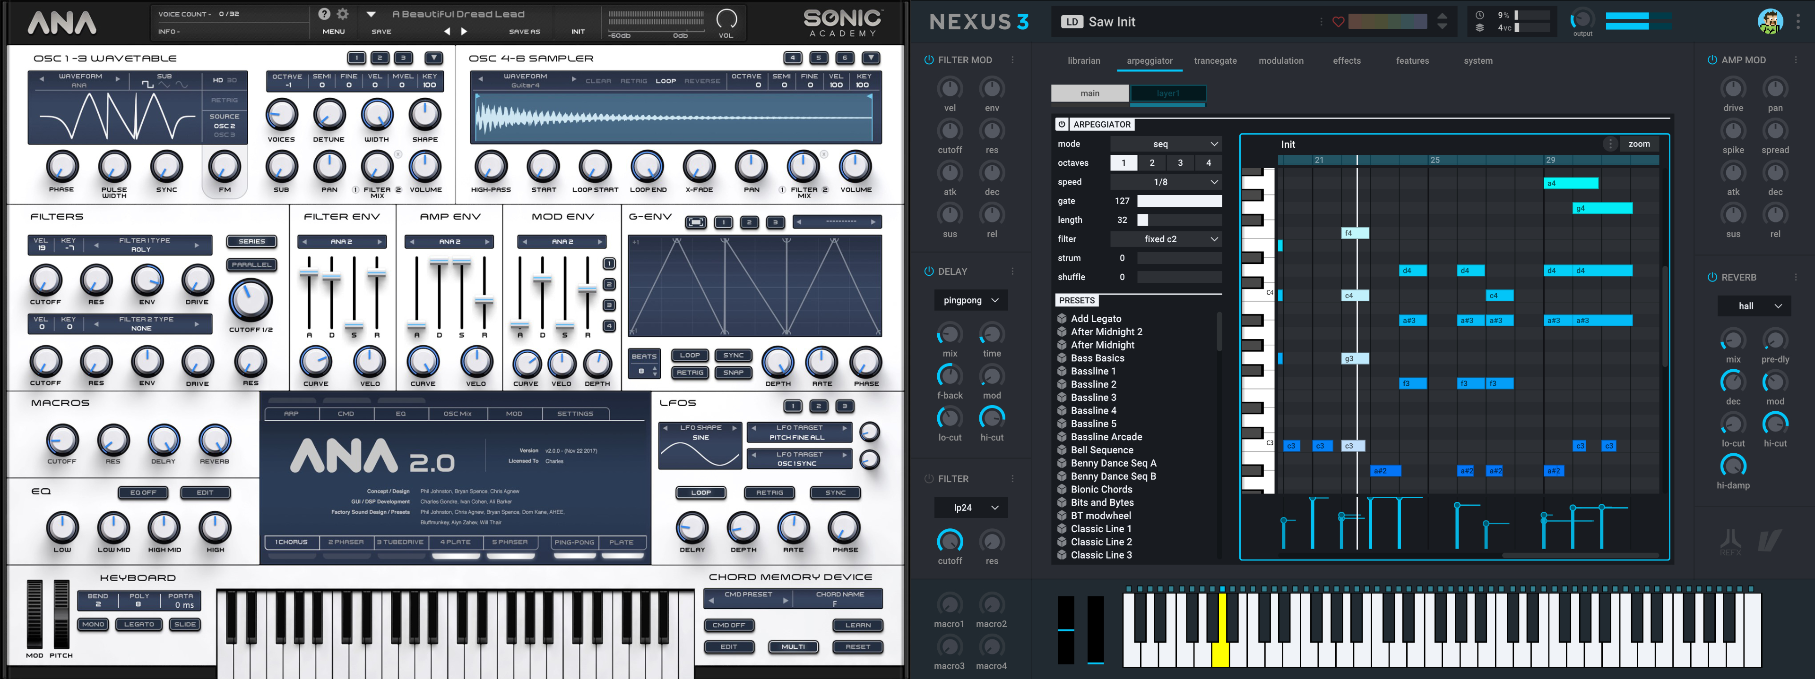Open the ANA help question mark icon
1815x679 pixels.
(x=324, y=14)
